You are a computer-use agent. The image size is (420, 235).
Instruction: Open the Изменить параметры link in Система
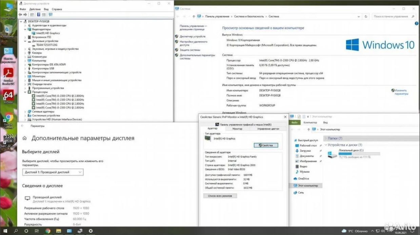point(401,92)
